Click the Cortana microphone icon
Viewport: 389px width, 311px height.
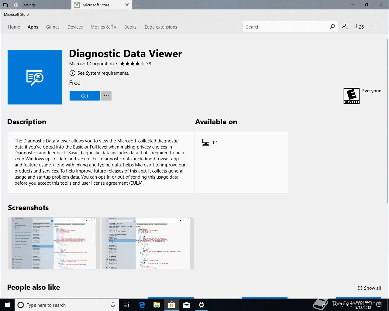[x=113, y=305]
